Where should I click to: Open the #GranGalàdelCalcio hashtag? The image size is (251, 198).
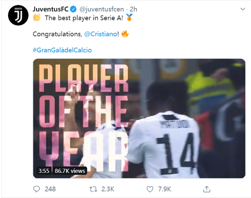click(62, 50)
